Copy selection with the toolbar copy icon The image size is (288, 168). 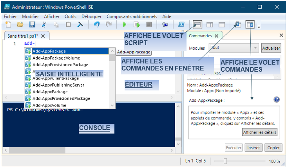tap(56, 24)
